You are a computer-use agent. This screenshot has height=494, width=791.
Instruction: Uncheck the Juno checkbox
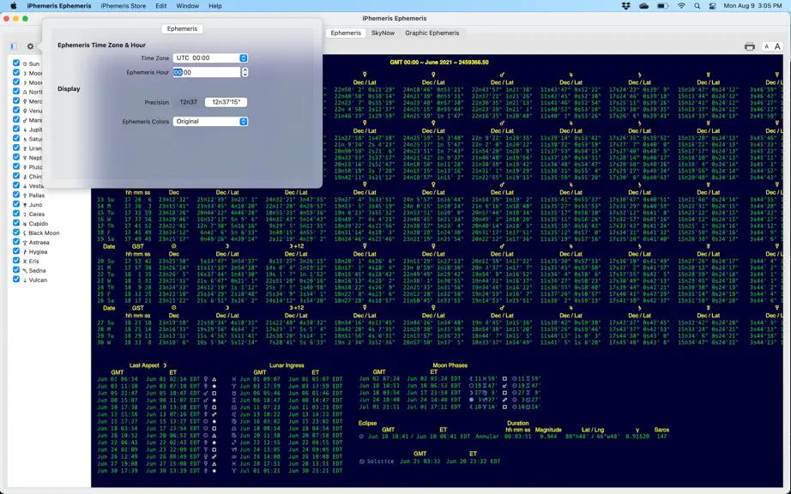16,205
